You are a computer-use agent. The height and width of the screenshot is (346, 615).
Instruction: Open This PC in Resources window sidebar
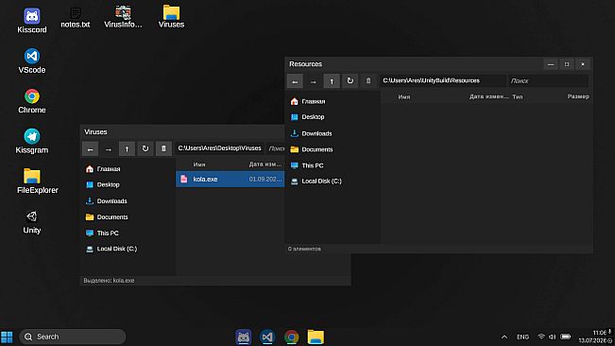point(307,165)
